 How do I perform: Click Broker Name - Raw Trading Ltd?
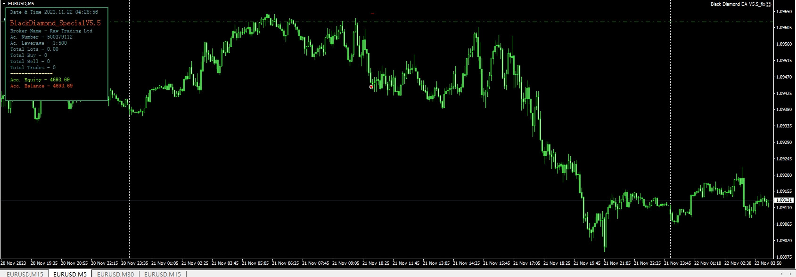click(x=51, y=31)
